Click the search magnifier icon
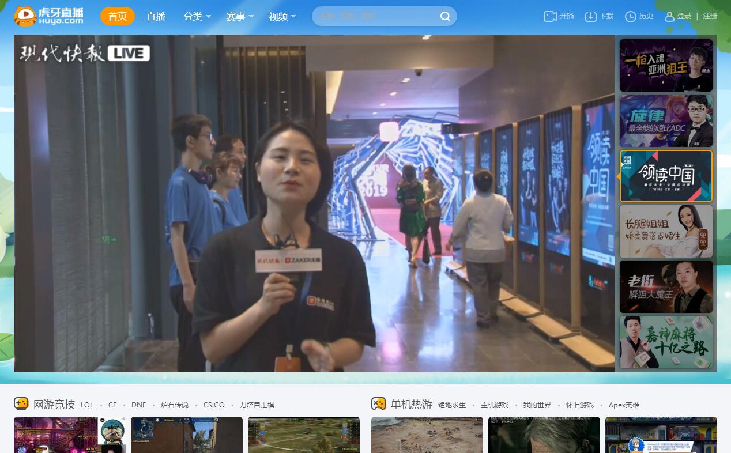The image size is (731, 453). point(445,17)
